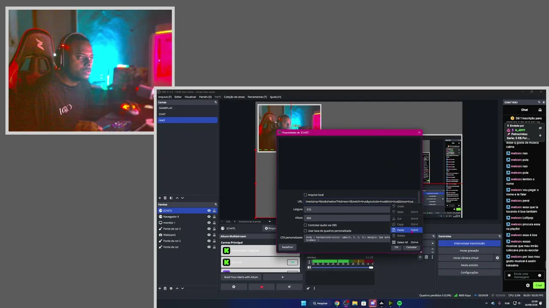Open scene filters icon in Cenas toolbar
This screenshot has width=549, height=308.
point(171,198)
